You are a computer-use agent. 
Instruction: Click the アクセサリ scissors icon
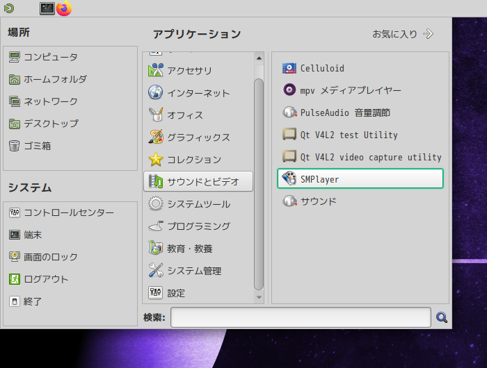(156, 70)
